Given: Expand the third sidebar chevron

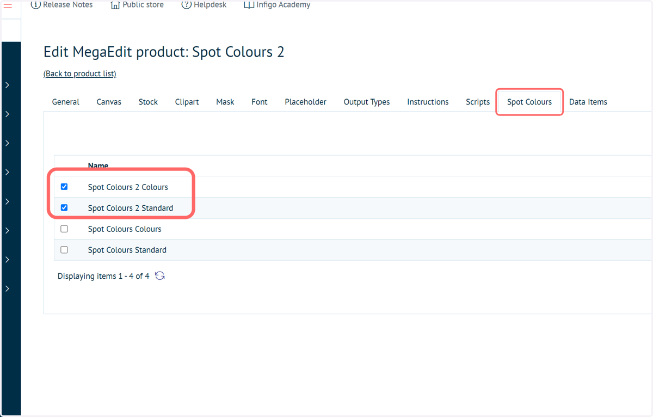Looking at the screenshot, I should [7, 143].
